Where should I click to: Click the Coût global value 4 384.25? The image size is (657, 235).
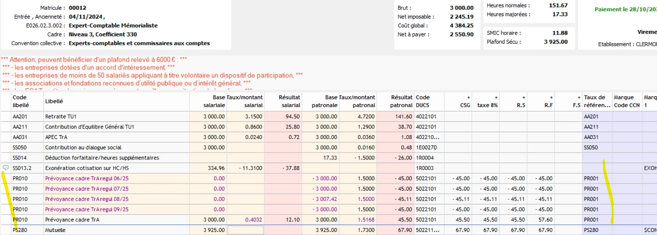click(462, 26)
